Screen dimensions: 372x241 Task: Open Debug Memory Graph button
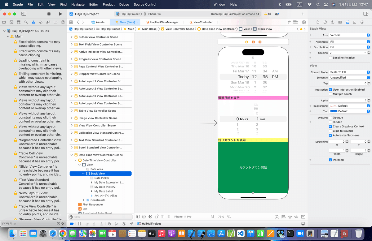(117, 224)
